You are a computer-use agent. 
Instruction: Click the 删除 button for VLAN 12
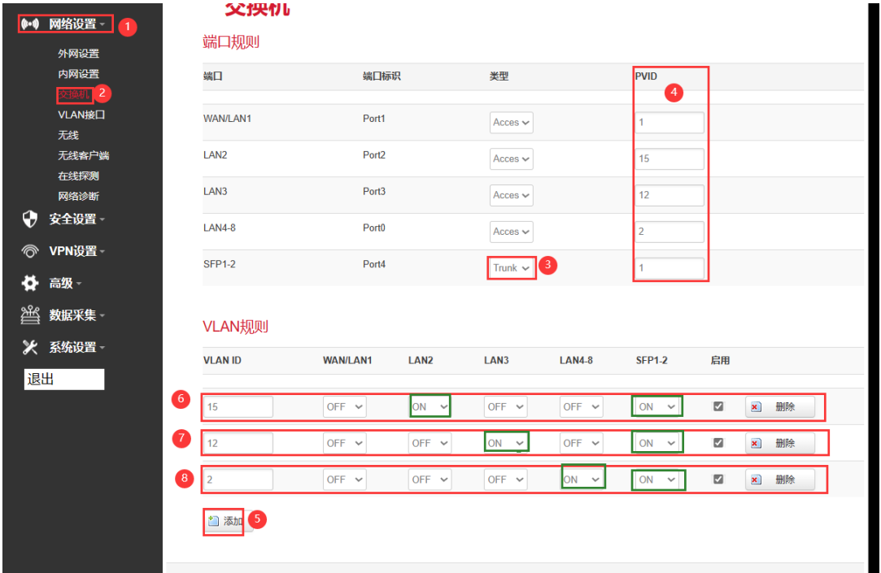click(x=780, y=444)
